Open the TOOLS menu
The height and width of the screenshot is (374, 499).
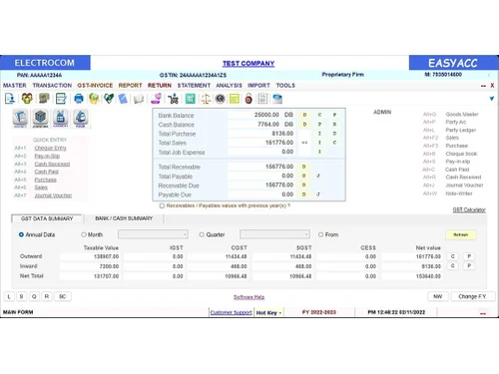[285, 86]
